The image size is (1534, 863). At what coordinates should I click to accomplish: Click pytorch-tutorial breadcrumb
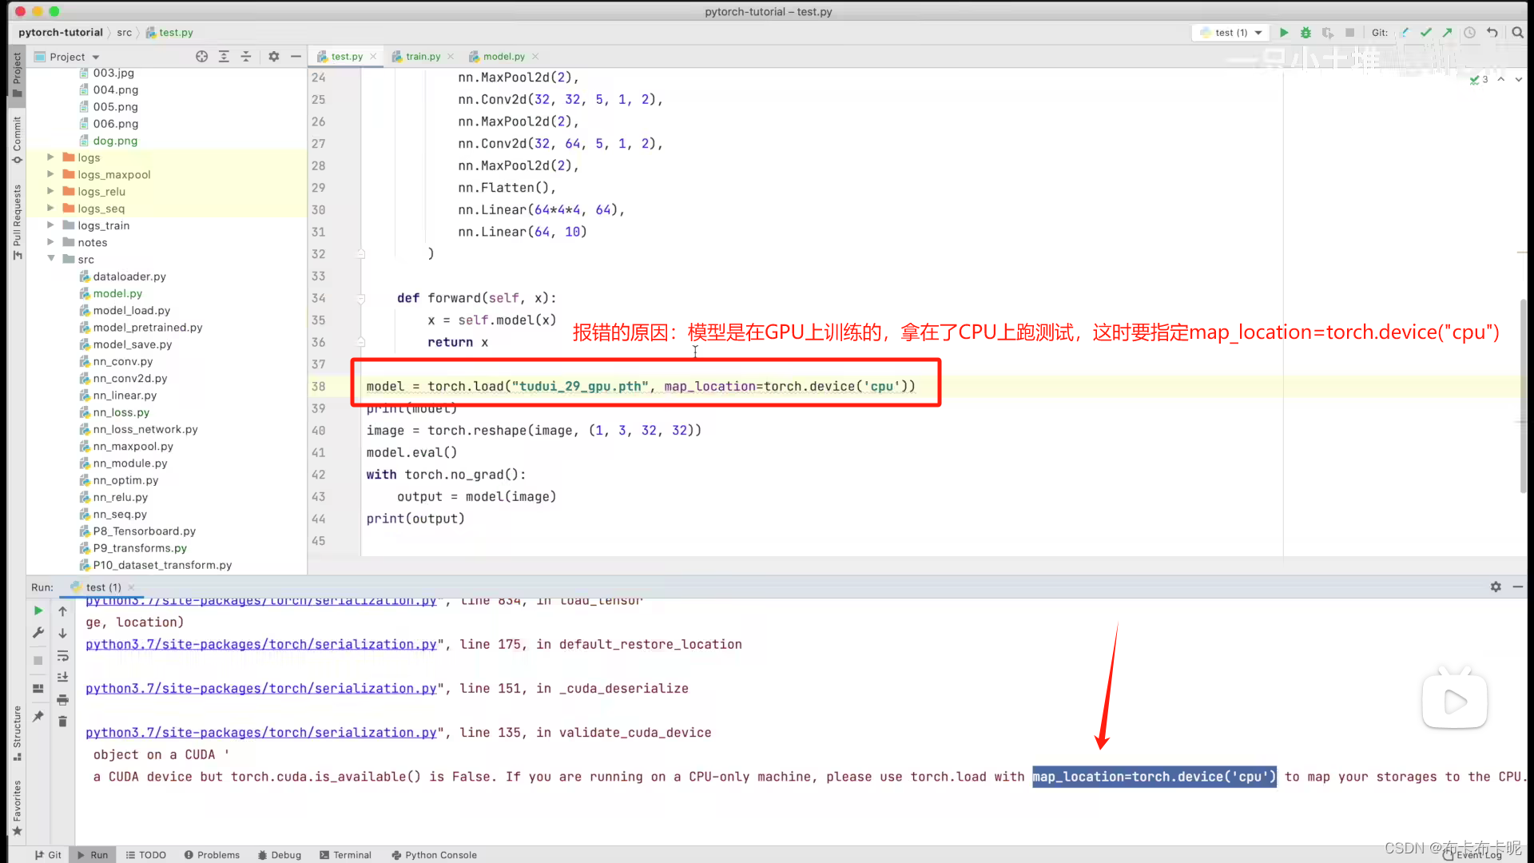coord(61,33)
